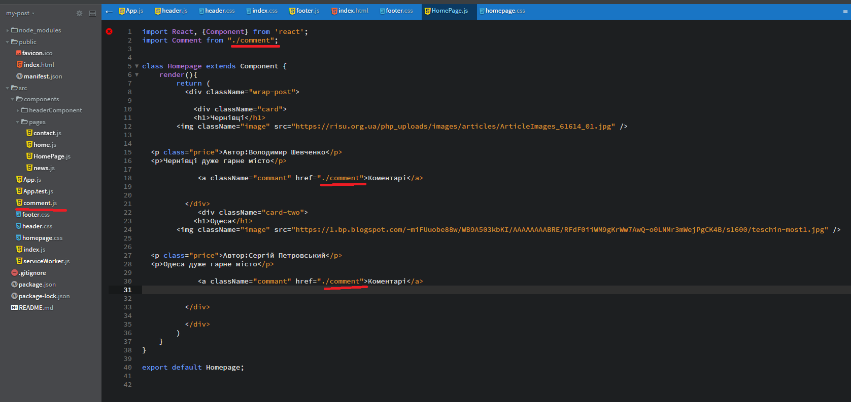Switch to the footer.css tab

(x=396, y=11)
